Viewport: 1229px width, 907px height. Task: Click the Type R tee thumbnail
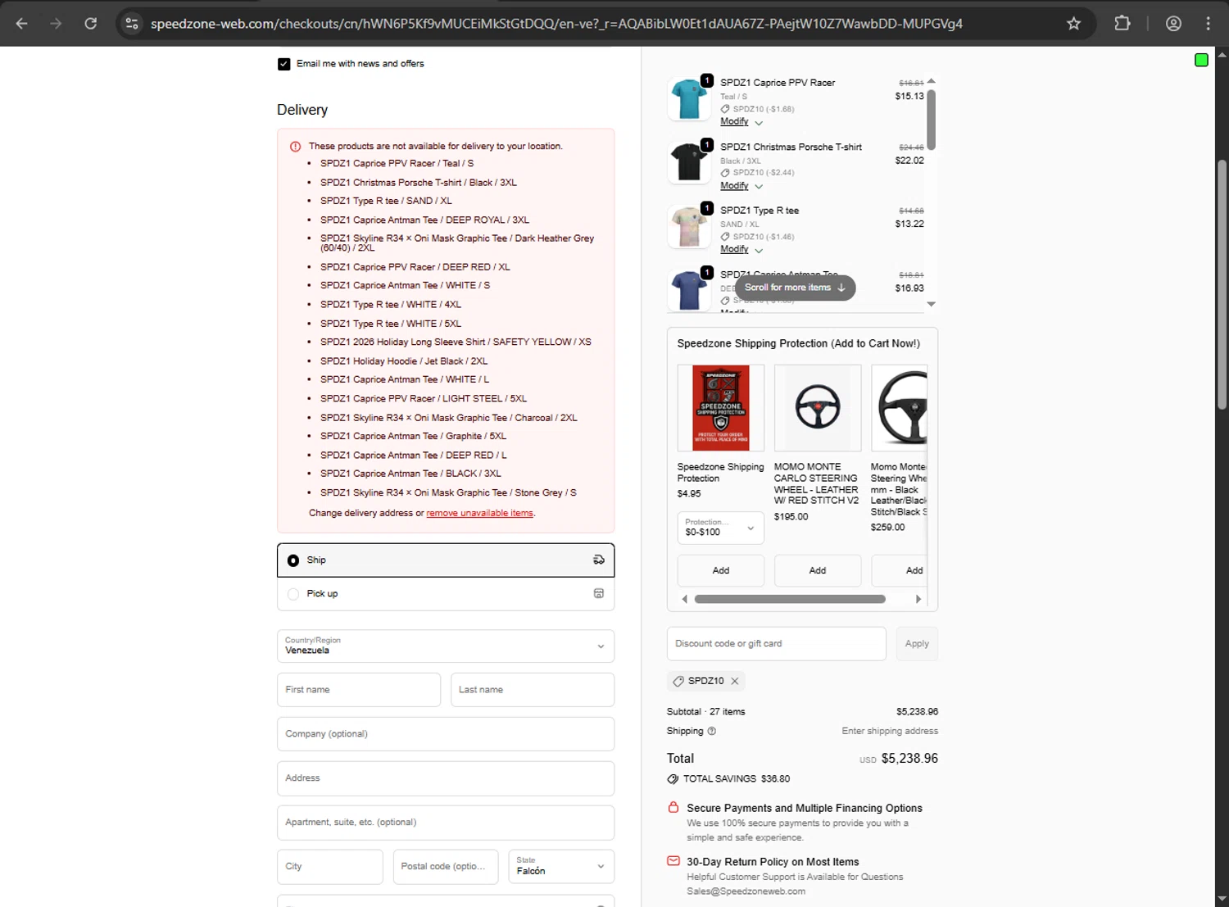[689, 226]
